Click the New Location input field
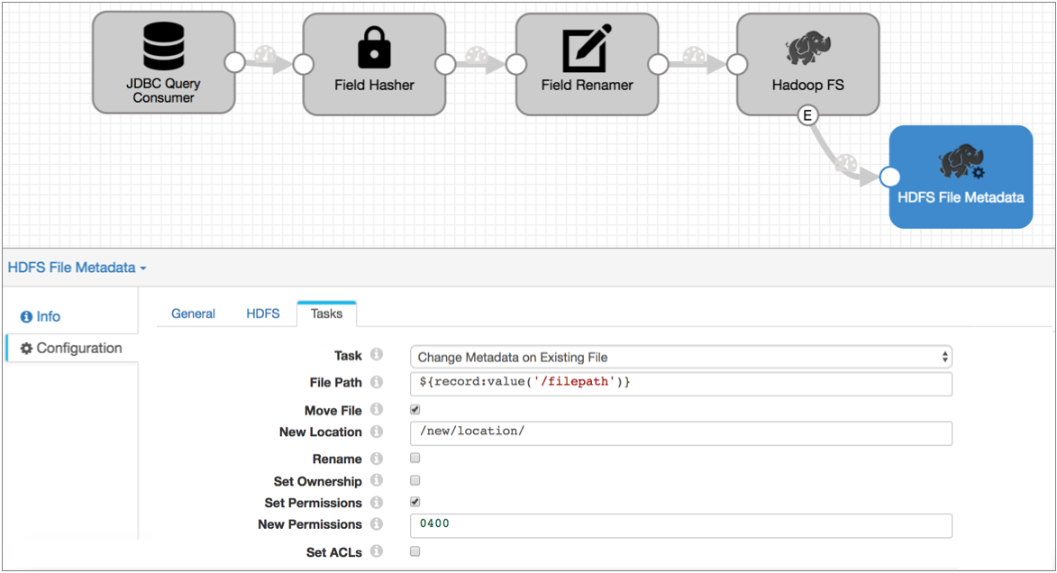 pos(680,432)
